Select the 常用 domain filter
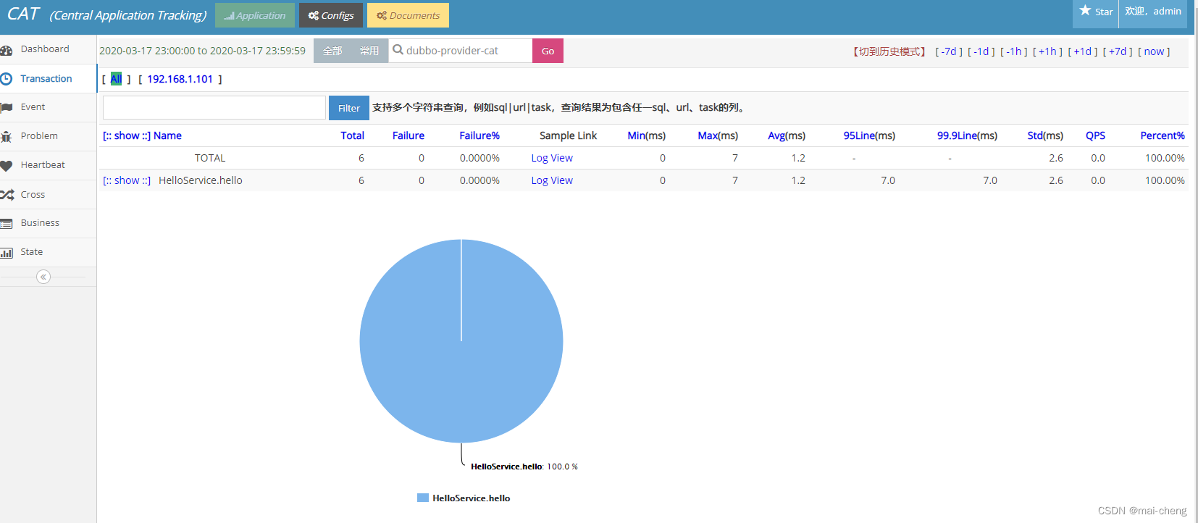 (x=369, y=51)
